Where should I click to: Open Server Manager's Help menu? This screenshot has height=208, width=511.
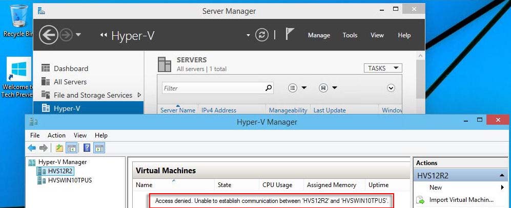(404, 35)
